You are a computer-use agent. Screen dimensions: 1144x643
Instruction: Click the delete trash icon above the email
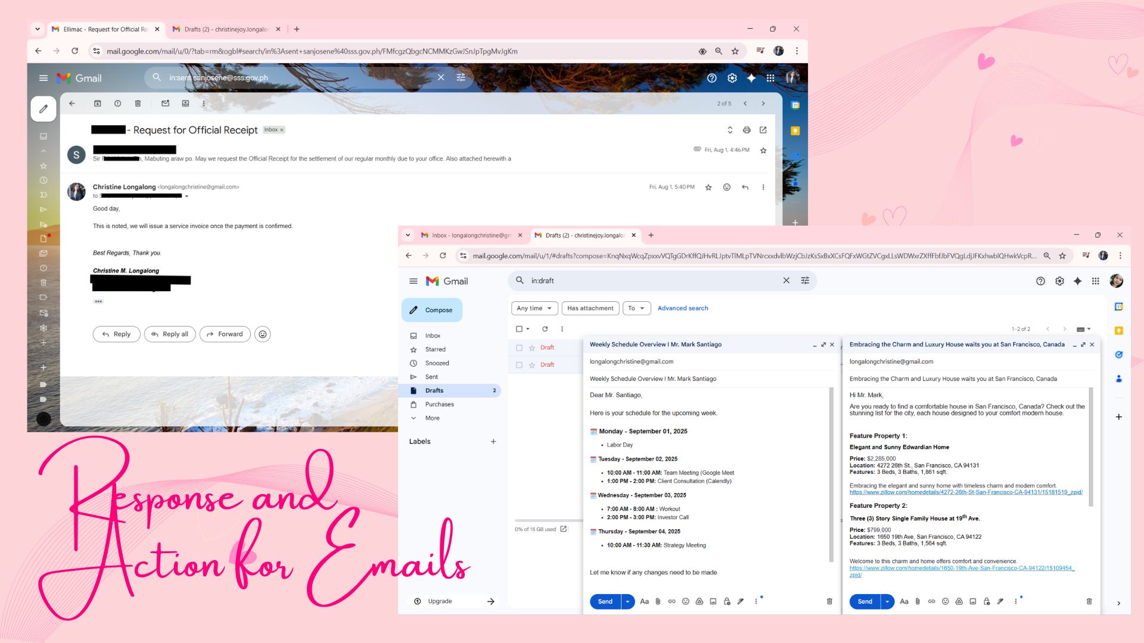coord(138,104)
